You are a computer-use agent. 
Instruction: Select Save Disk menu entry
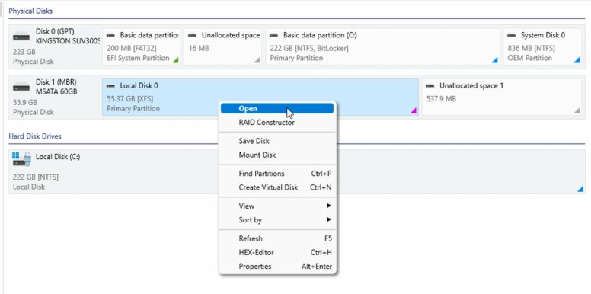pos(277,141)
